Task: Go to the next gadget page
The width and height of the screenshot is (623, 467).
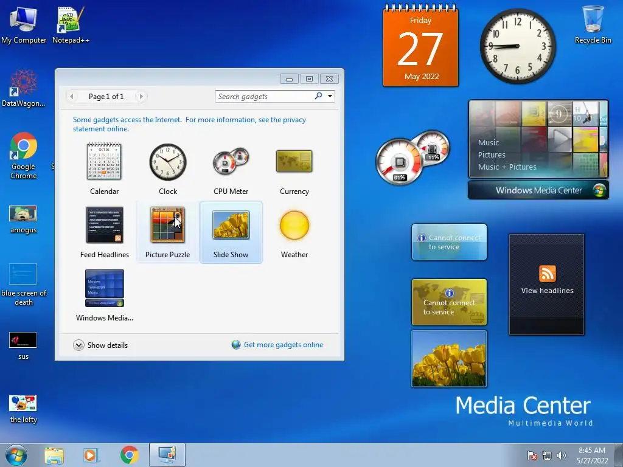Action: point(141,96)
